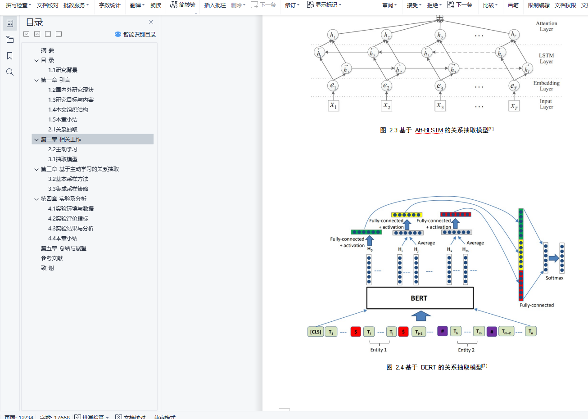Select 4.3实验结果与分析 heading
The width and height of the screenshot is (588, 419).
71,229
